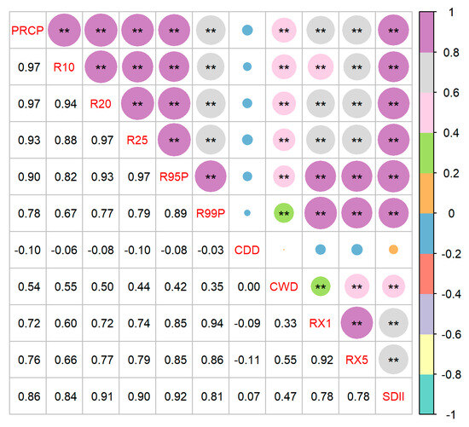Viewport: 469px width, 427px height.
Task: Select the R25 variable label
Action: 137,140
